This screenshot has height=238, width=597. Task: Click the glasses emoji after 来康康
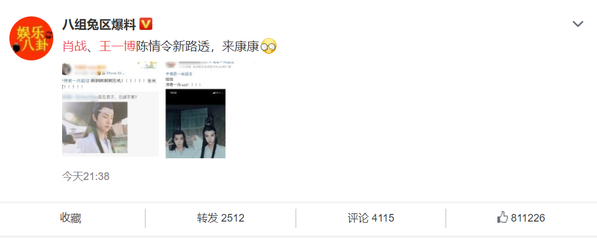[269, 46]
